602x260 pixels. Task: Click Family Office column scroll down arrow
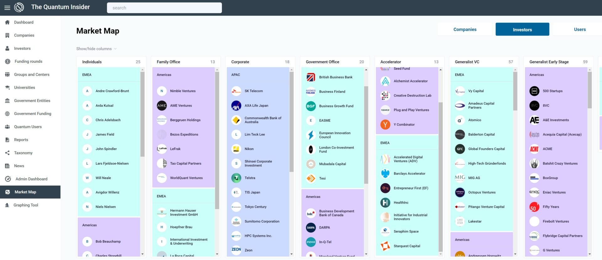click(x=217, y=254)
